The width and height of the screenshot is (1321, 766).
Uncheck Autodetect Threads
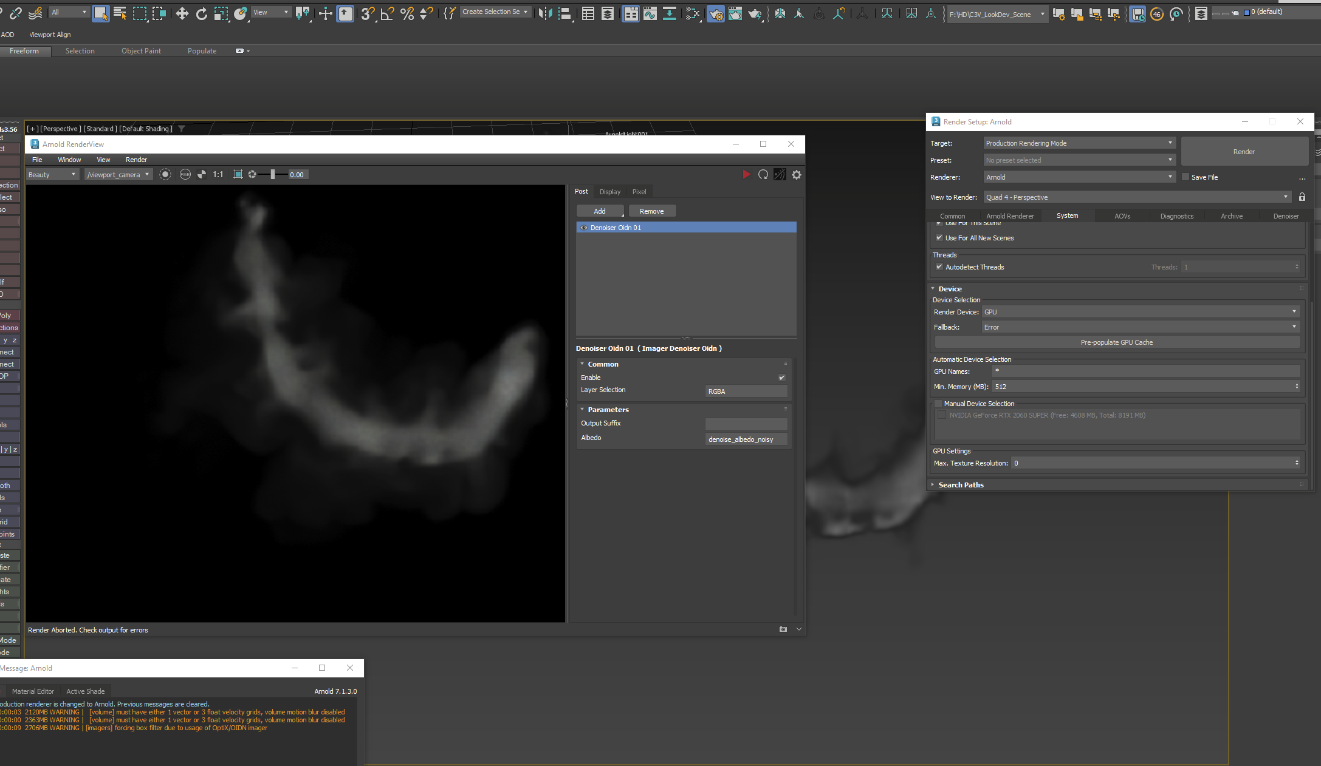(939, 267)
